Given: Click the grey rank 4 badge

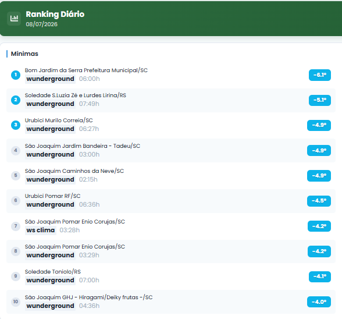Looking at the screenshot, I should (x=16, y=150).
